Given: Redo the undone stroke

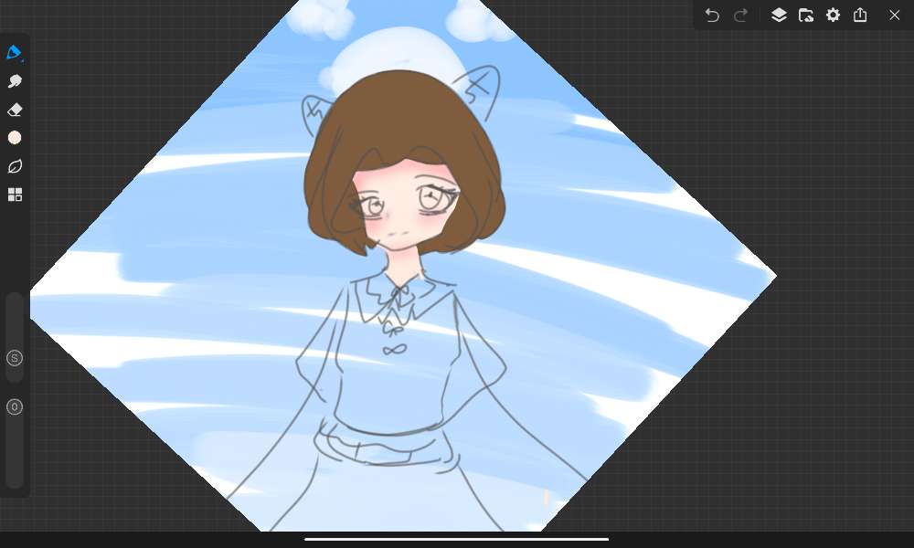Looking at the screenshot, I should point(741,16).
